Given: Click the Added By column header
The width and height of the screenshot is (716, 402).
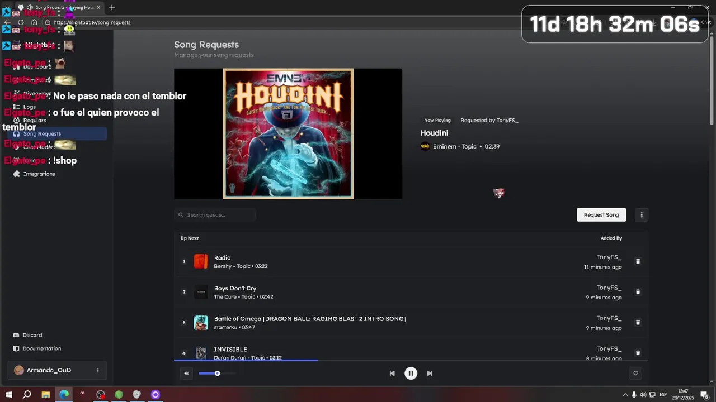Looking at the screenshot, I should pos(611,238).
